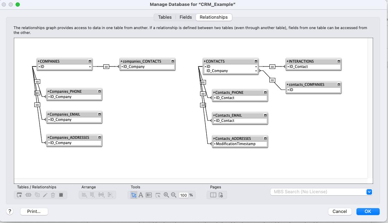Select the text annotation tool
This screenshot has height=223, width=388.
(x=141, y=195)
